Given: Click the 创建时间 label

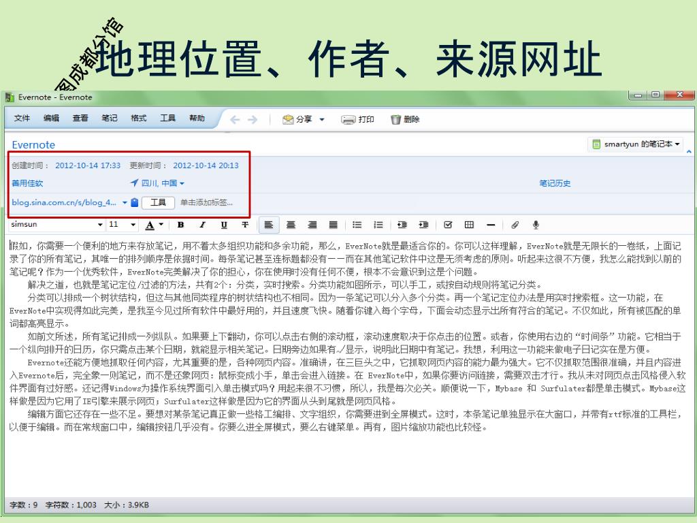Looking at the screenshot, I should click(x=30, y=165).
